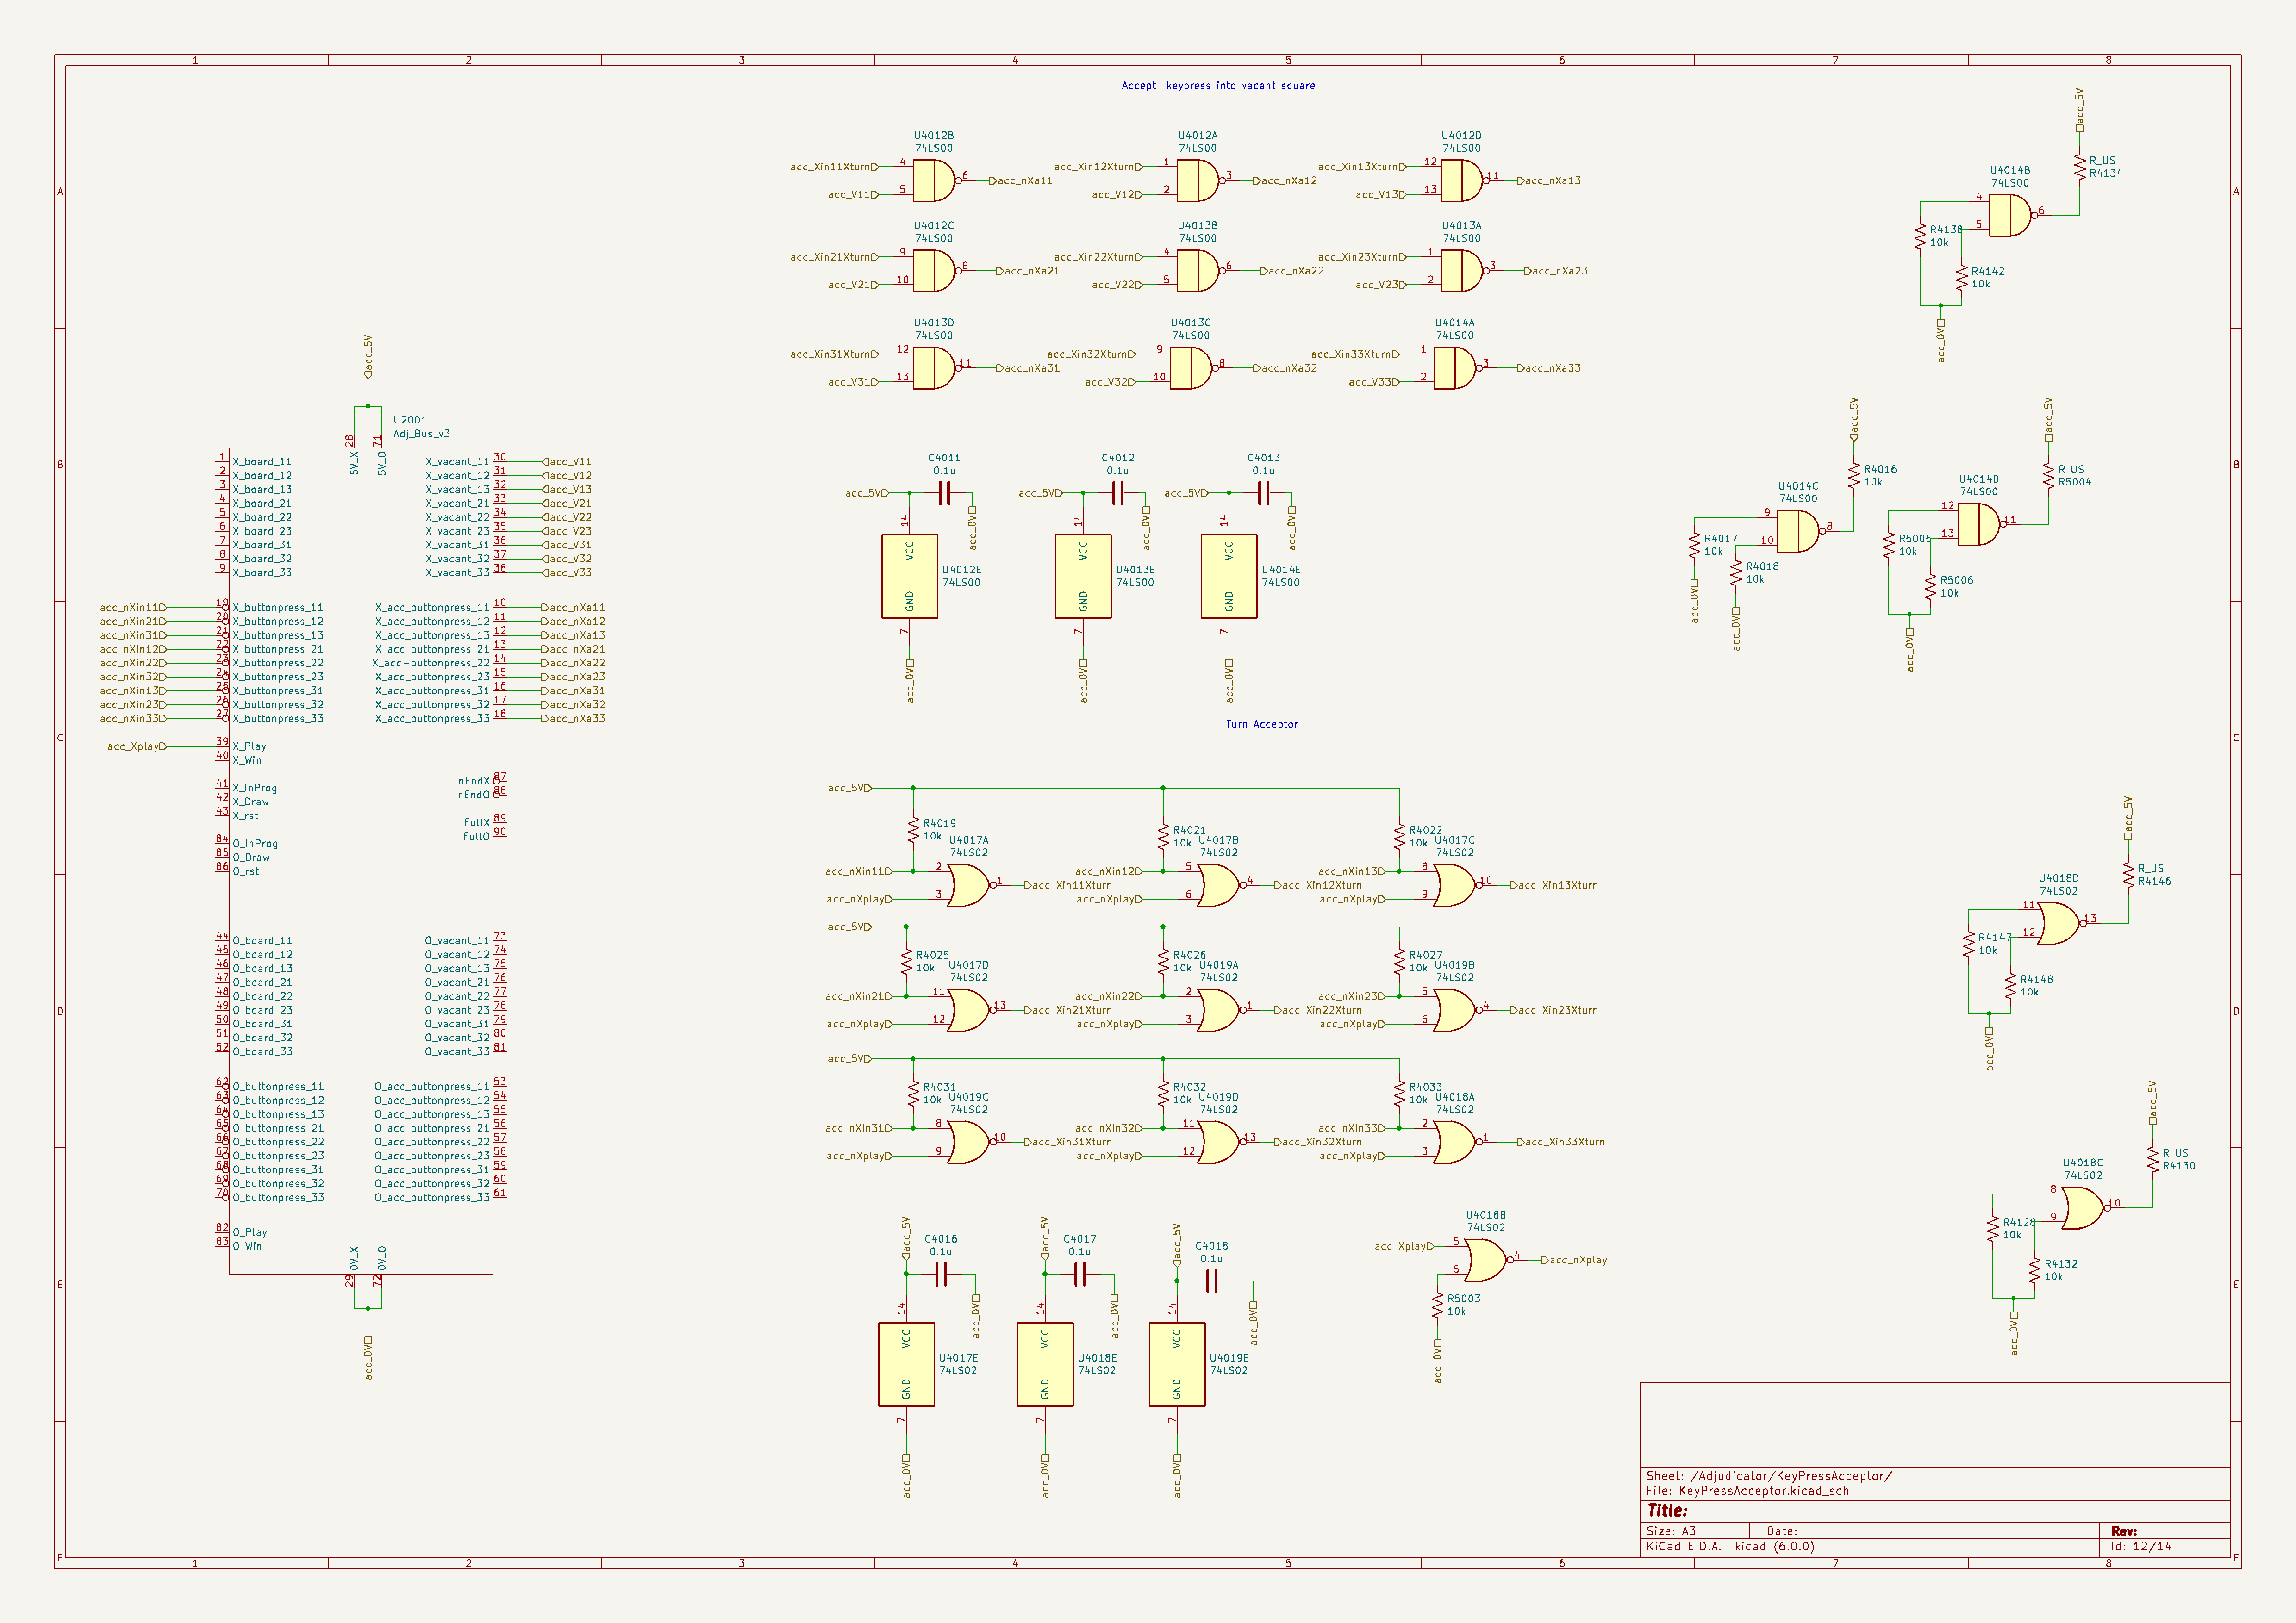The width and height of the screenshot is (2296, 1623).
Task: Click the O_Win pin name
Action: point(247,1246)
